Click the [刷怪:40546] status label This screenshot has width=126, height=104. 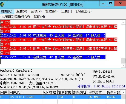[102, 72]
